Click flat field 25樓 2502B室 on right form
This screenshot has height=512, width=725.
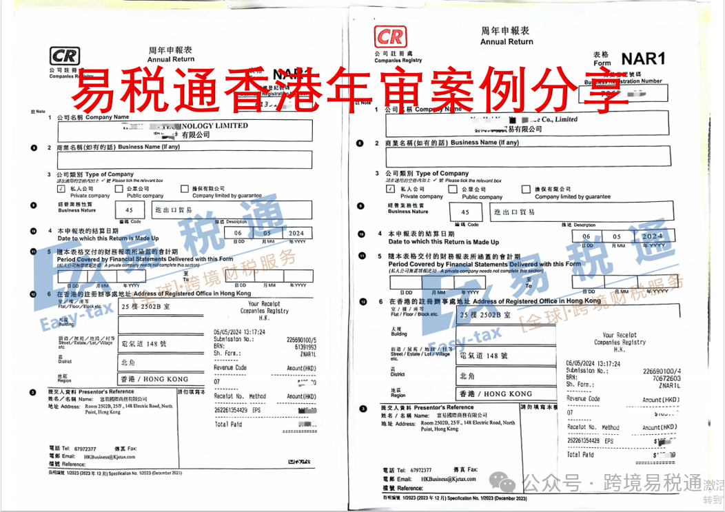tap(507, 314)
